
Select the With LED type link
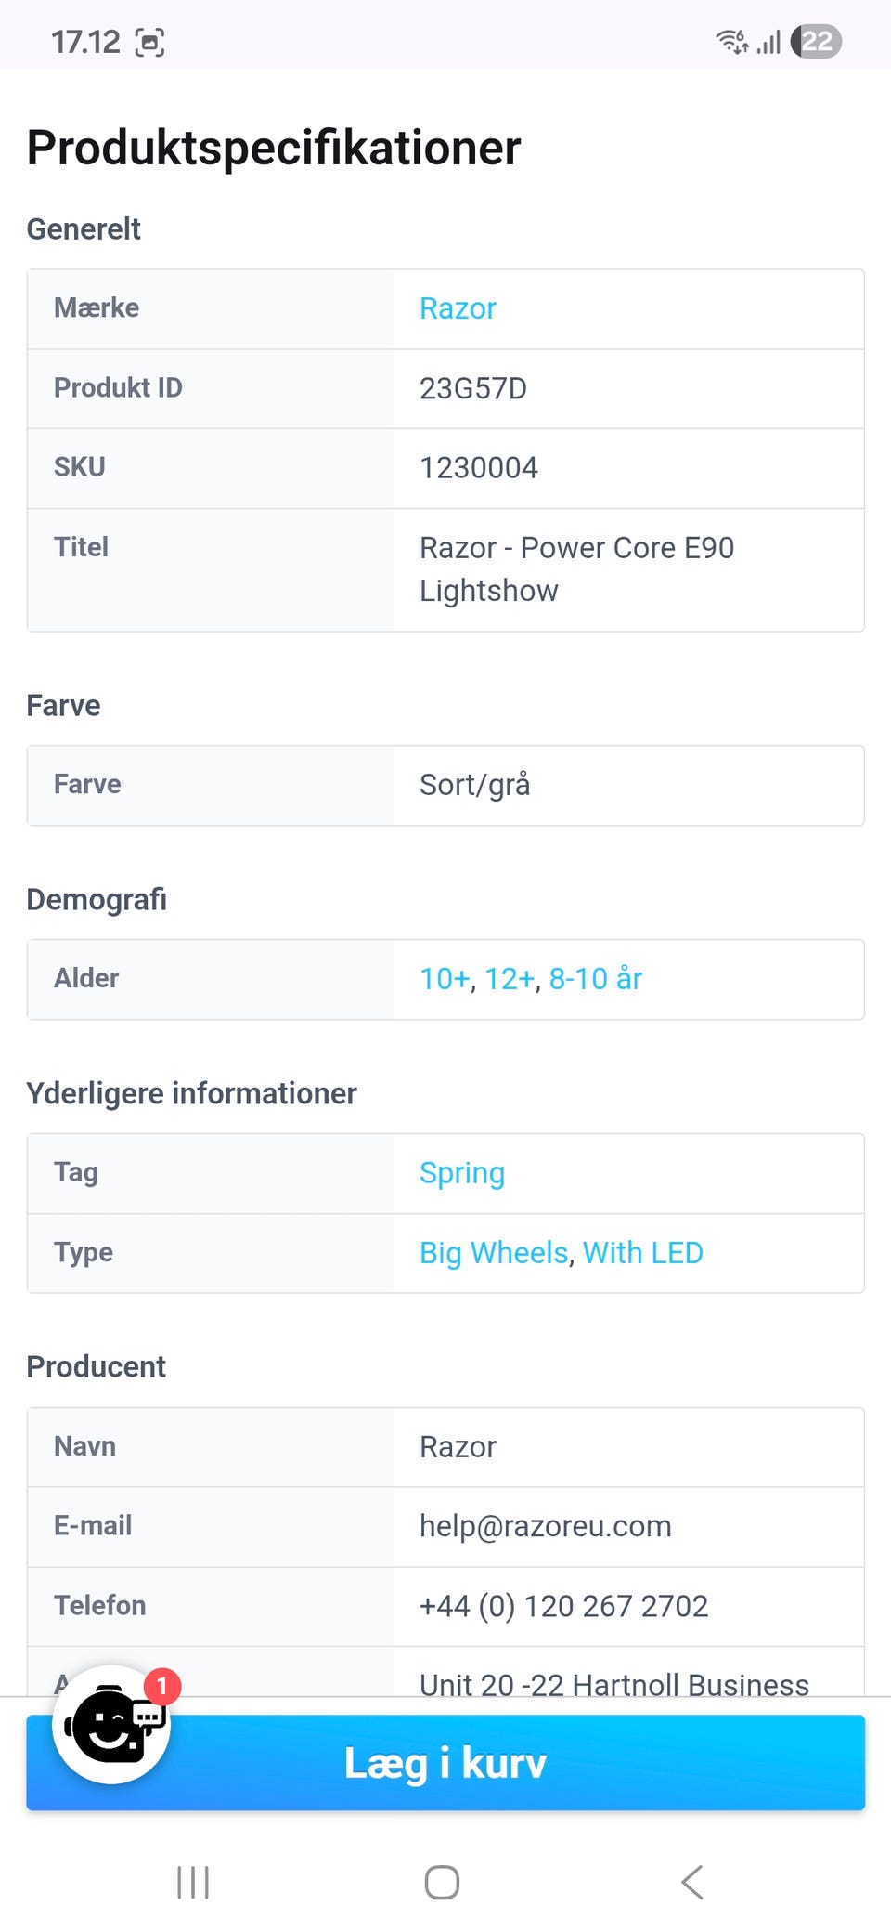(x=642, y=1253)
